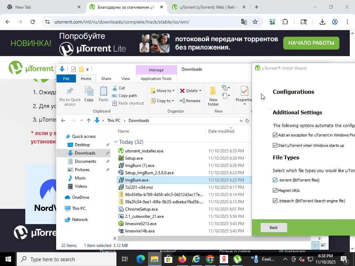Open the Delete dropdown arrow
The width and height of the screenshot is (355, 266).
(x=200, y=91)
